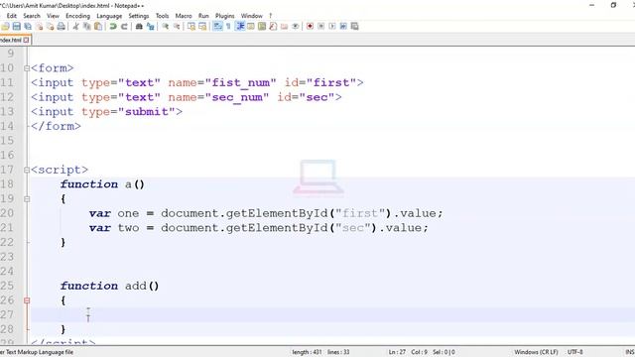Click the Close All toolbar icon
Image resolution: width=635 pixels, height=357 pixels.
tap(51, 27)
